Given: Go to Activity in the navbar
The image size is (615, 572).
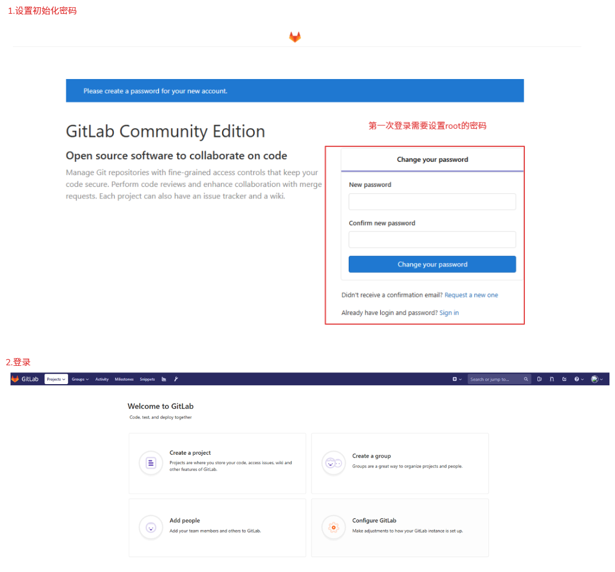Looking at the screenshot, I should 102,379.
